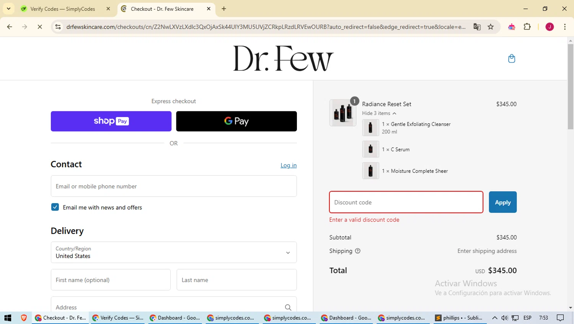This screenshot has width=574, height=324.
Task: Click the Log in link
Action: [x=289, y=165]
